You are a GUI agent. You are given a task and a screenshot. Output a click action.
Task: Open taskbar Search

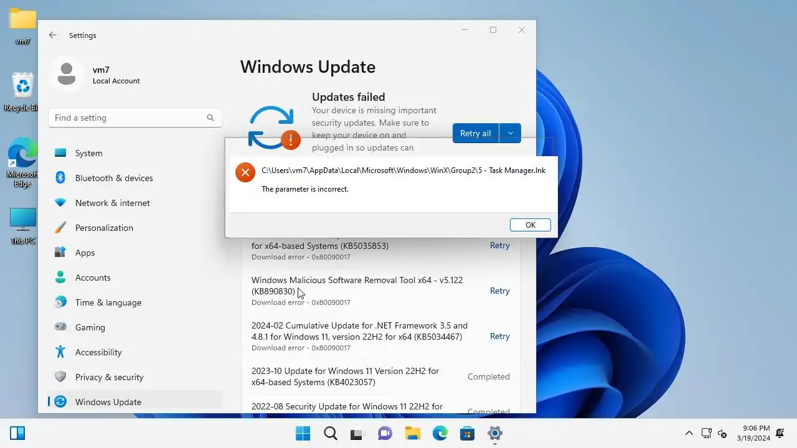point(331,433)
